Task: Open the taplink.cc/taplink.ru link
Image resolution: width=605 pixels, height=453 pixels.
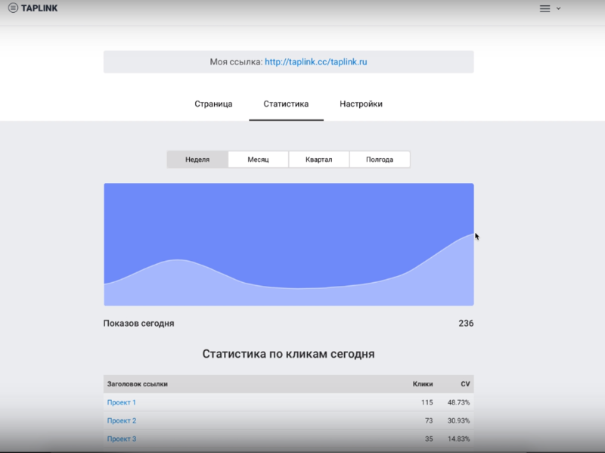Action: pyautogui.click(x=315, y=62)
